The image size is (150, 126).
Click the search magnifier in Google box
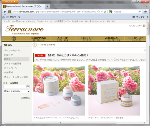[x=140, y=12]
